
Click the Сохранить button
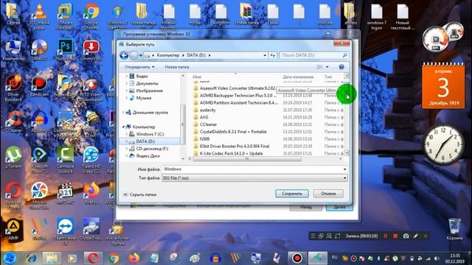[x=292, y=194]
